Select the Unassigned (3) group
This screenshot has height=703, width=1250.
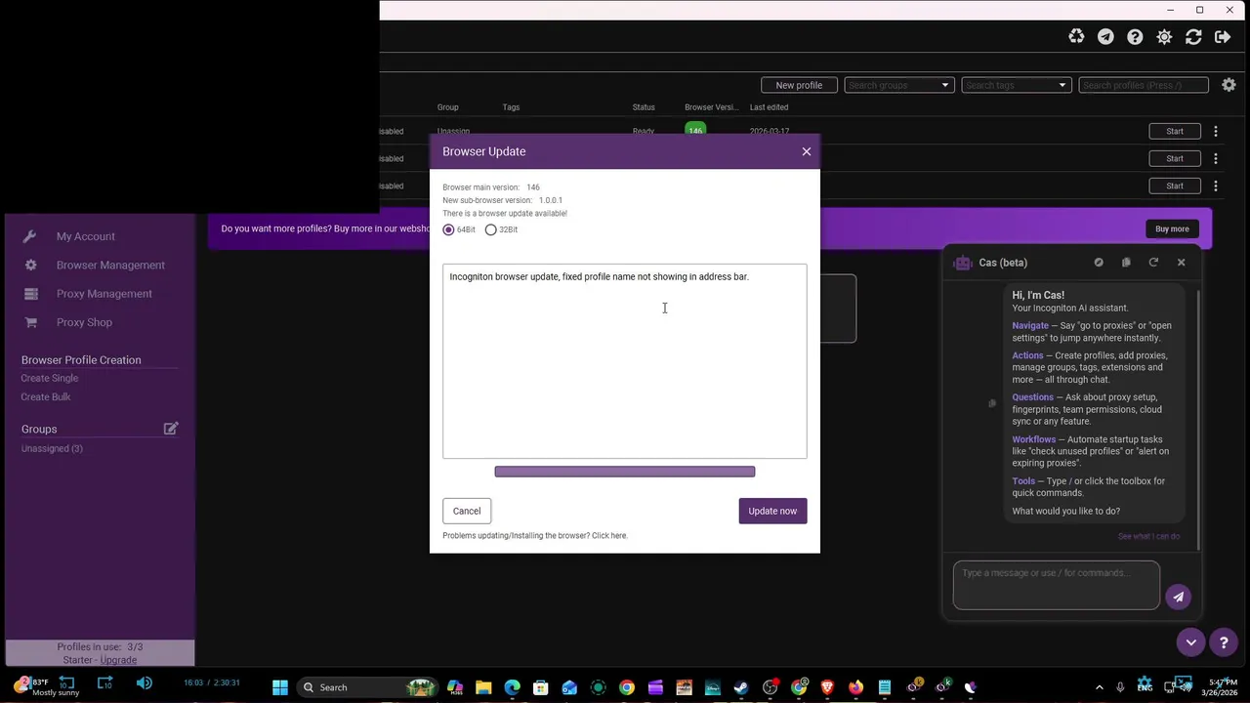(52, 448)
